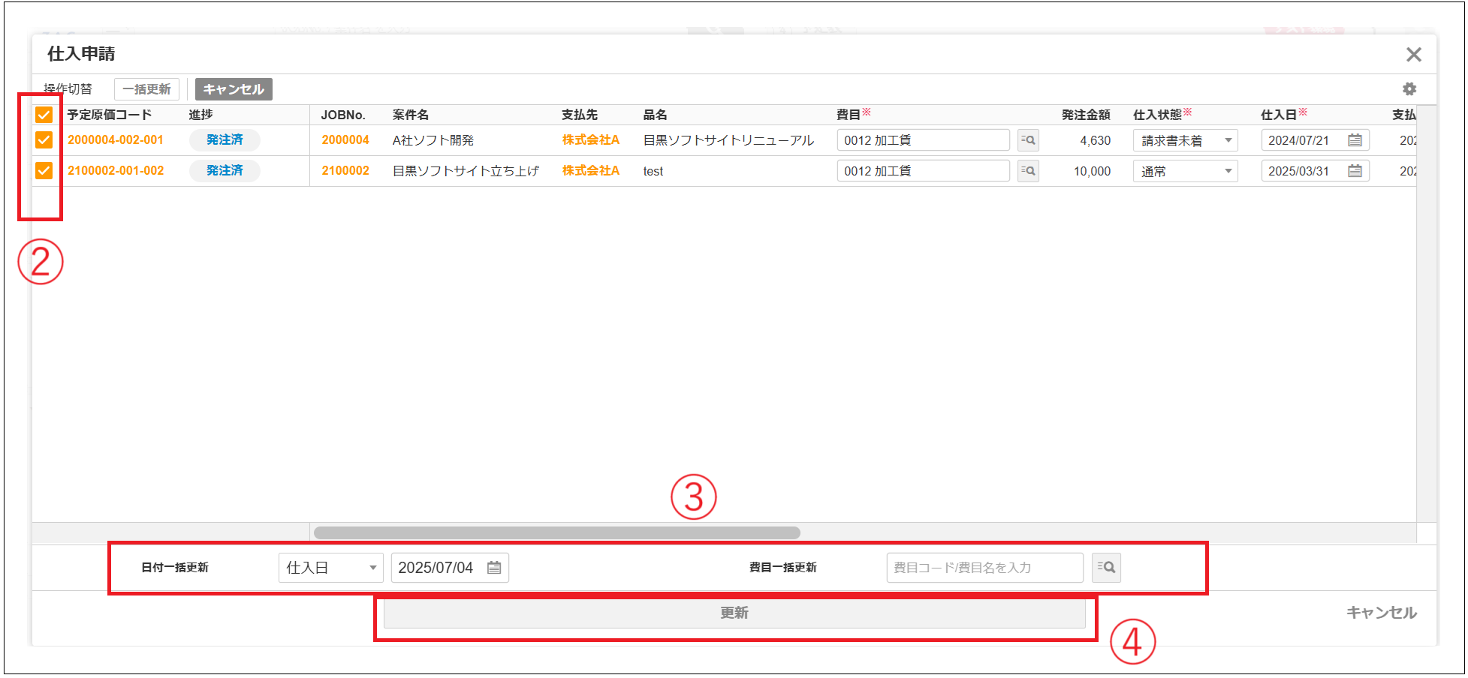Expand the 請求書未着 purchase status dropdown
Image resolution: width=1468 pixels, height=678 pixels.
1185,140
